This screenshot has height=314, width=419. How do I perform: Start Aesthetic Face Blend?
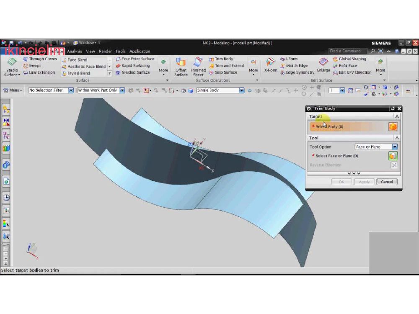point(84,67)
